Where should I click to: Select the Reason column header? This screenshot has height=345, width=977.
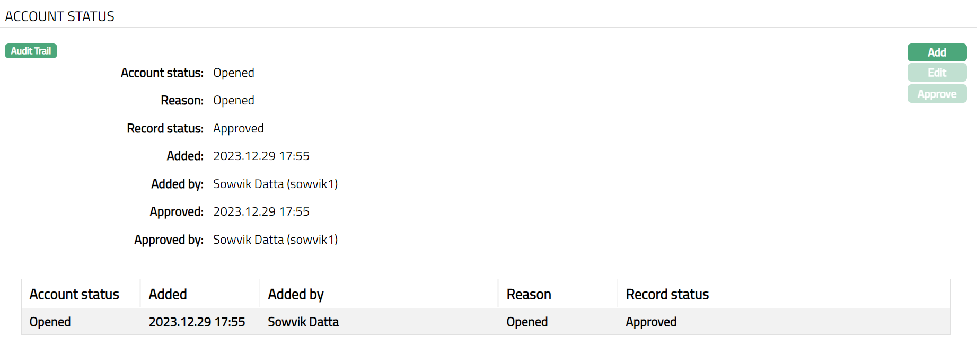click(529, 294)
